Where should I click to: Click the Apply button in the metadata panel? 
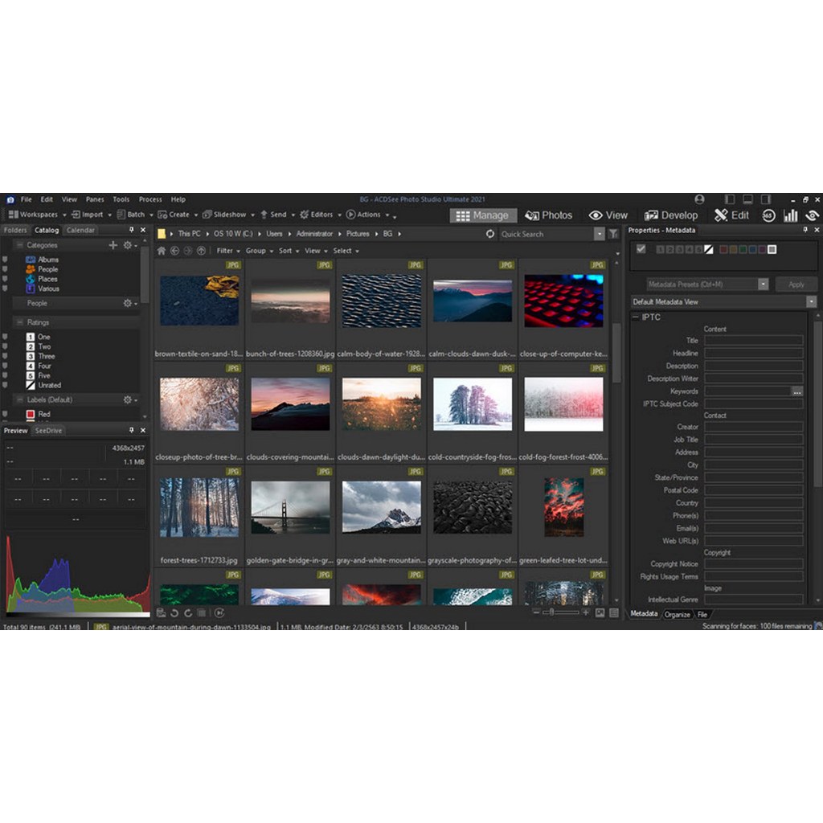pos(796,284)
